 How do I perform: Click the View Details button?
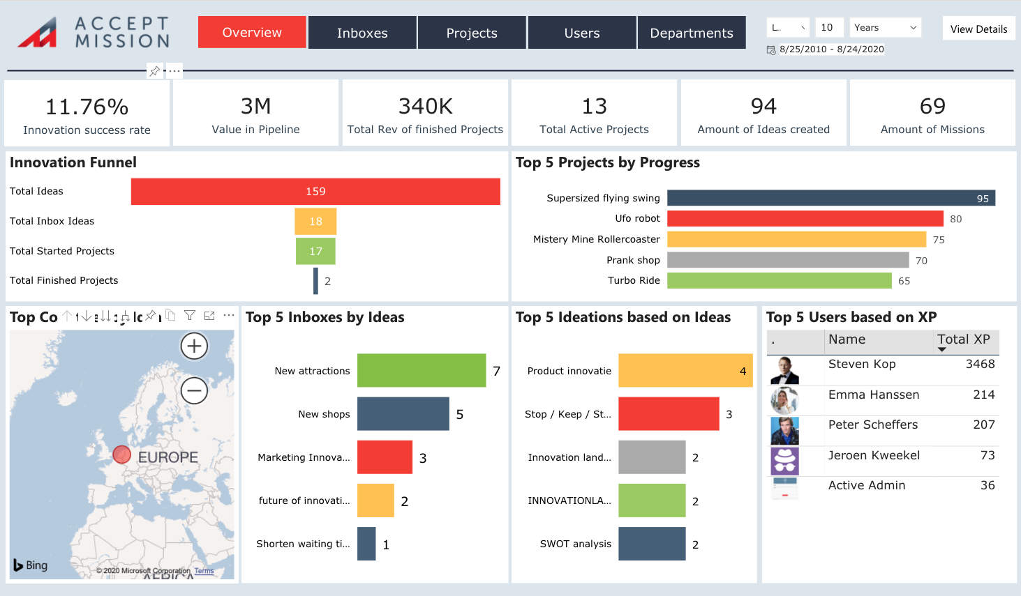tap(978, 29)
